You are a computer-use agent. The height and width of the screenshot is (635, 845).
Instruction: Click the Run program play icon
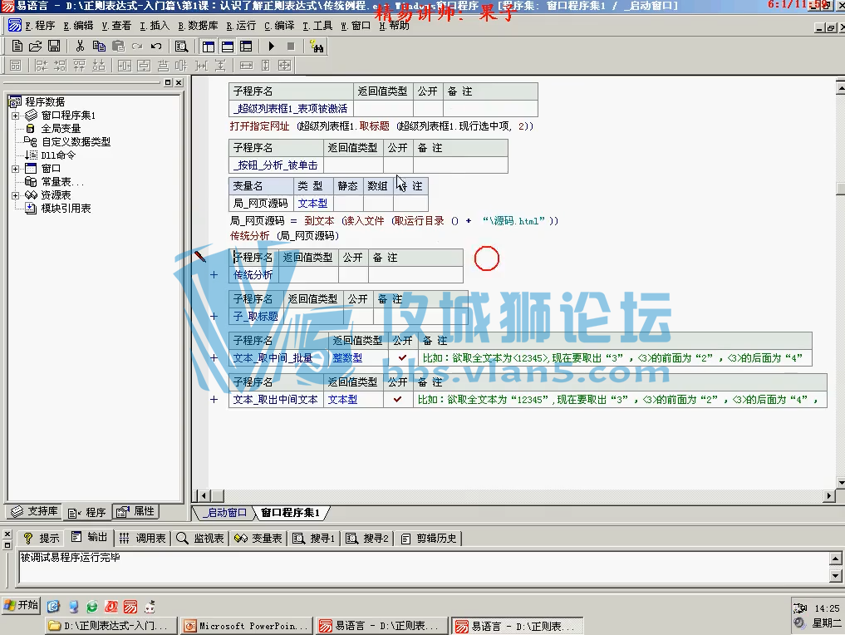coord(272,47)
